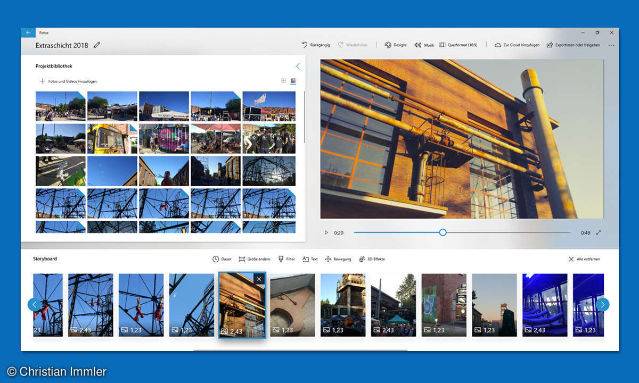Screen dimensions: 639x383
Task: Open the Bewegung motion tool
Action: pyautogui.click(x=338, y=259)
